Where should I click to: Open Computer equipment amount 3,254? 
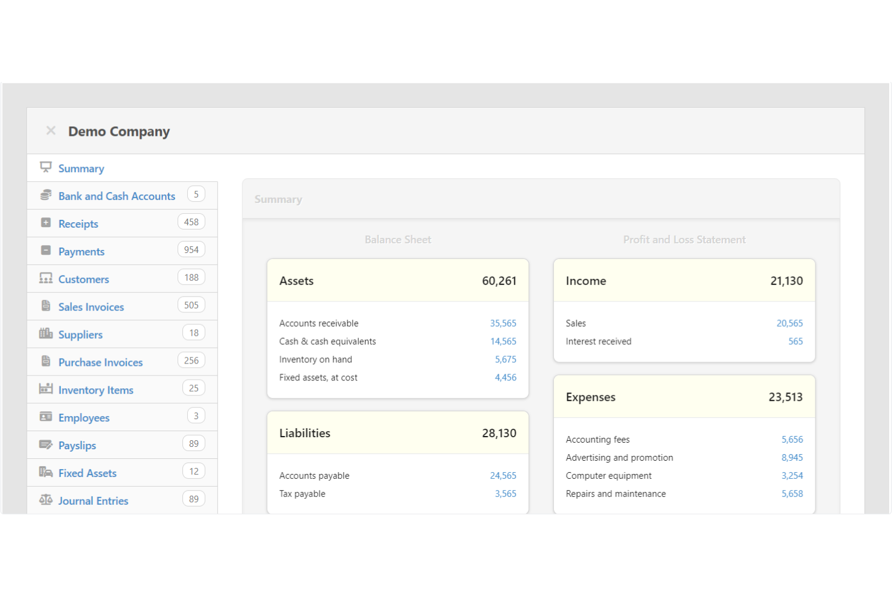(x=792, y=476)
